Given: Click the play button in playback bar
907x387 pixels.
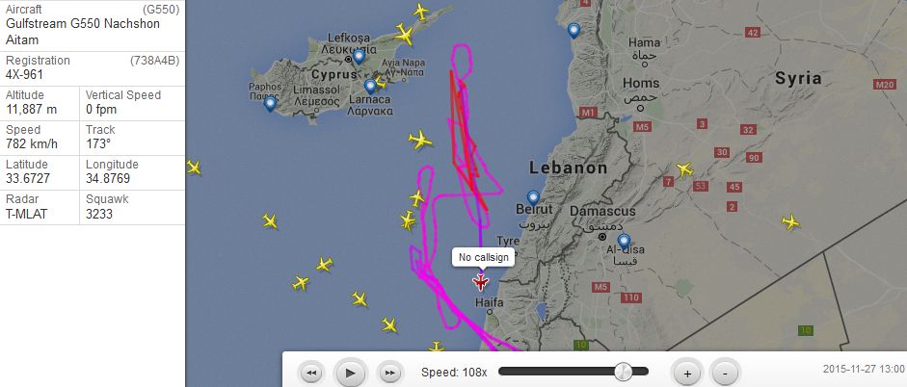Looking at the screenshot, I should pyautogui.click(x=350, y=373).
